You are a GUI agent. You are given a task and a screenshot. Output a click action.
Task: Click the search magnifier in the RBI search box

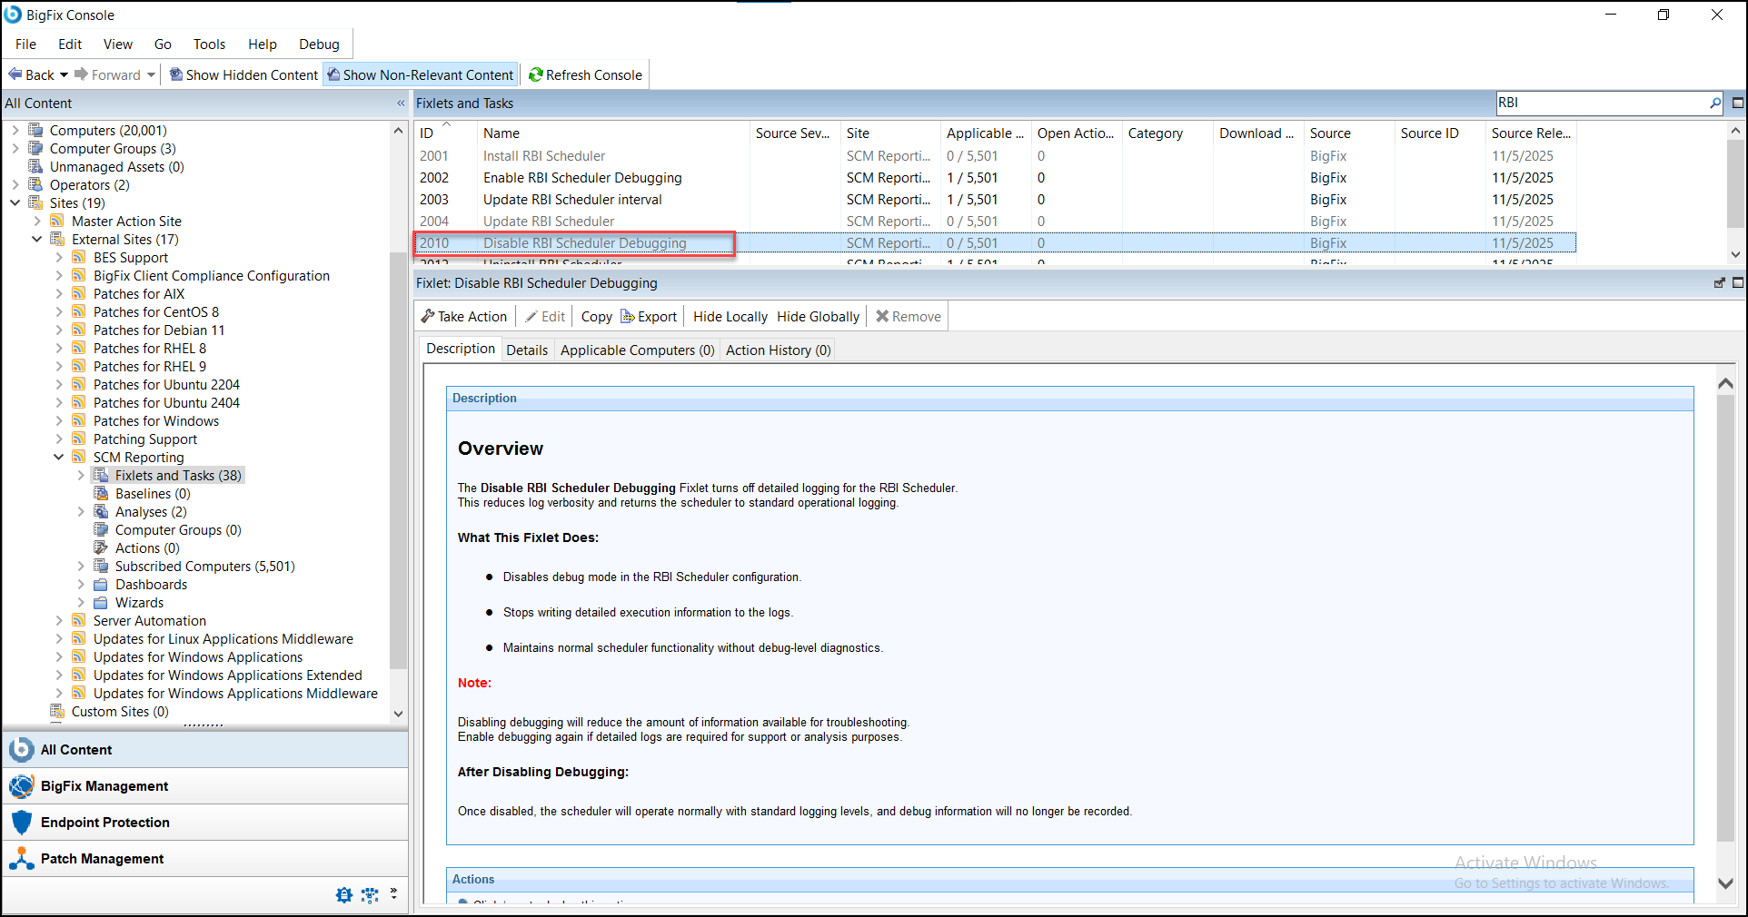coord(1713,103)
